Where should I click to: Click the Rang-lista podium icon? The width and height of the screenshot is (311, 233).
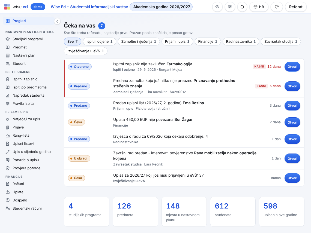pos(8,135)
